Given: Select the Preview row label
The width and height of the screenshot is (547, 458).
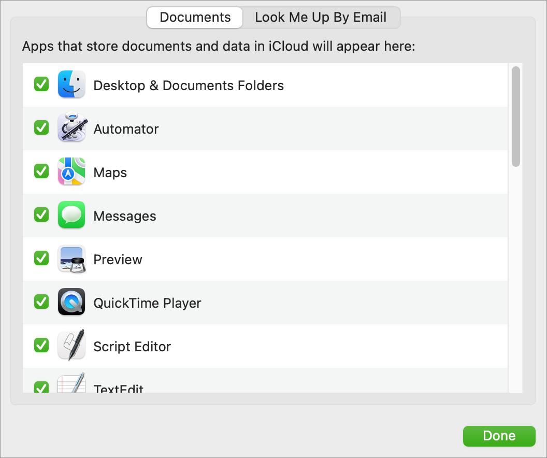Looking at the screenshot, I should [118, 260].
